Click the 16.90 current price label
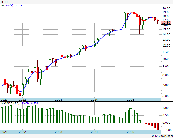The image size is (173, 138). point(166,22)
